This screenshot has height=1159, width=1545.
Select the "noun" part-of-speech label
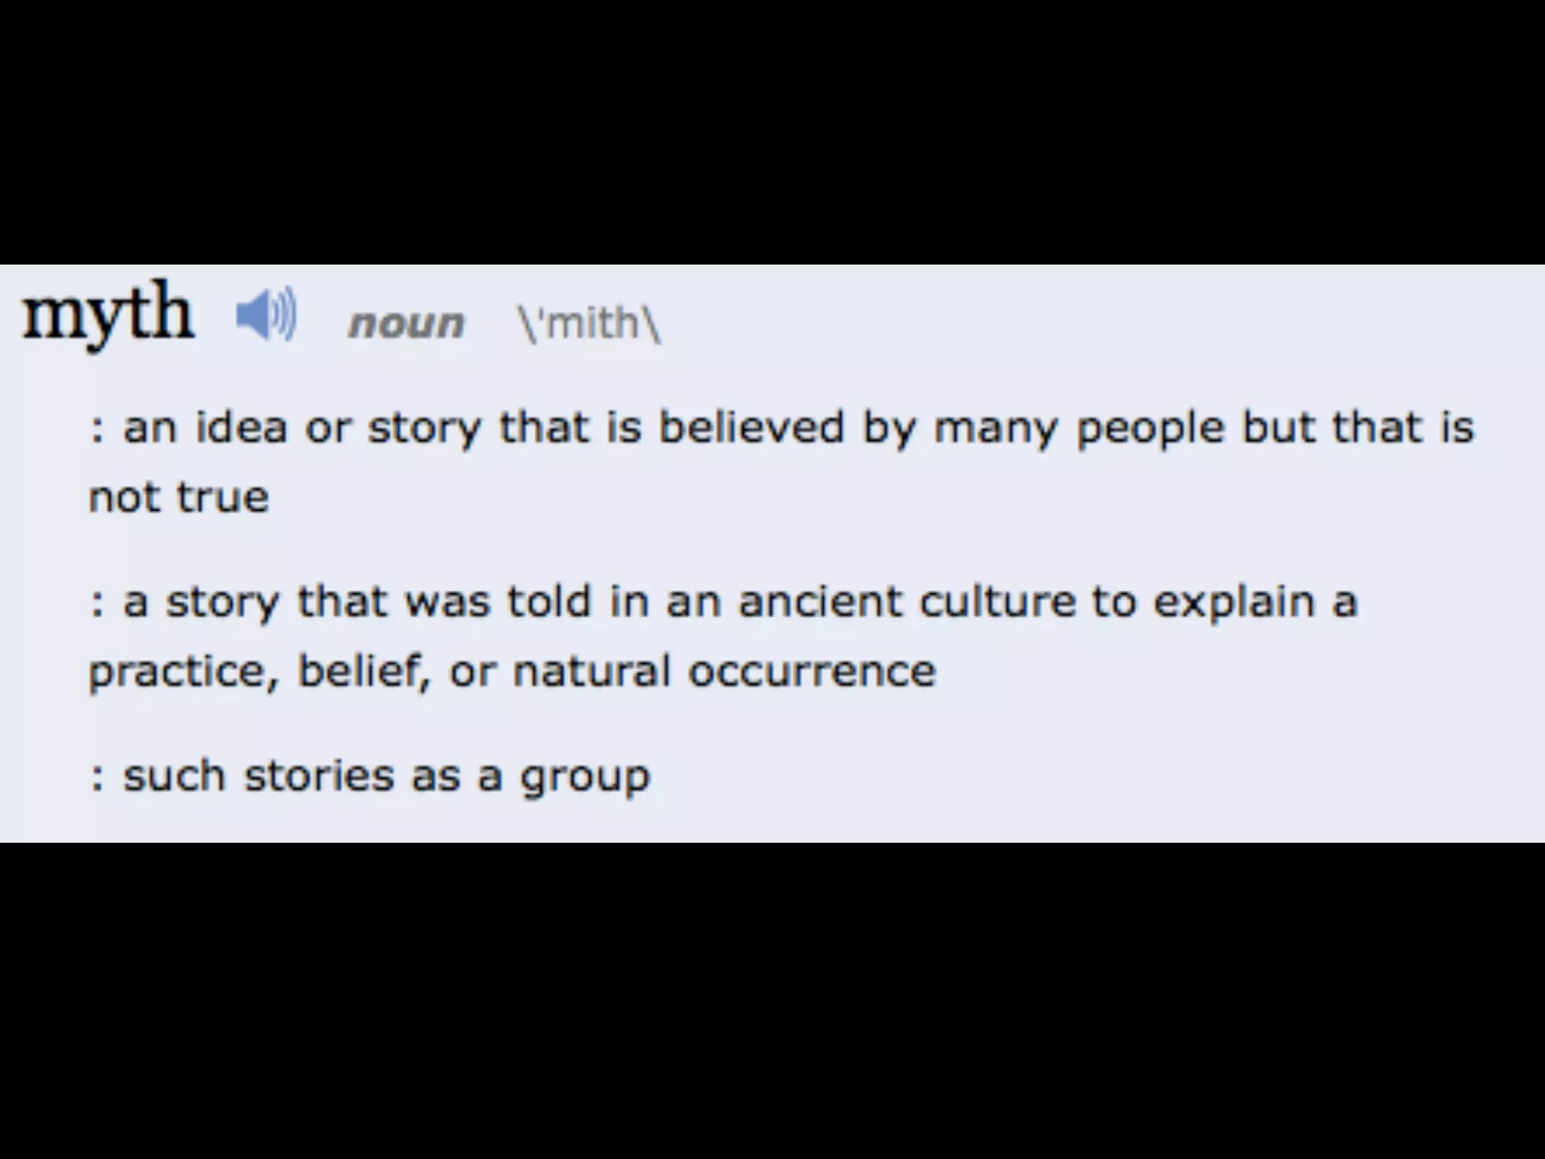(x=406, y=324)
